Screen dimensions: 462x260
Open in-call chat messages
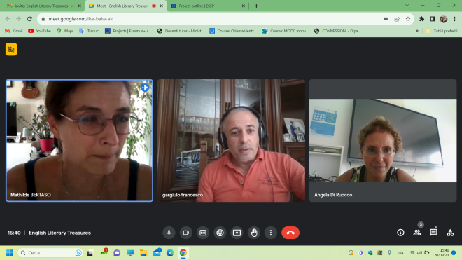(x=433, y=233)
